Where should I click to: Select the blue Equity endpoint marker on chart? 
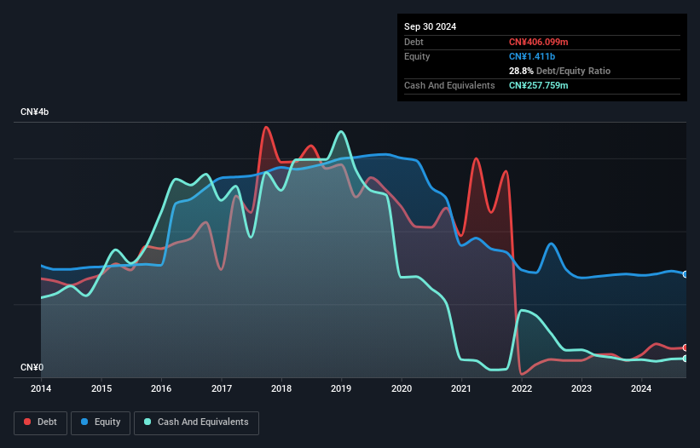686,274
